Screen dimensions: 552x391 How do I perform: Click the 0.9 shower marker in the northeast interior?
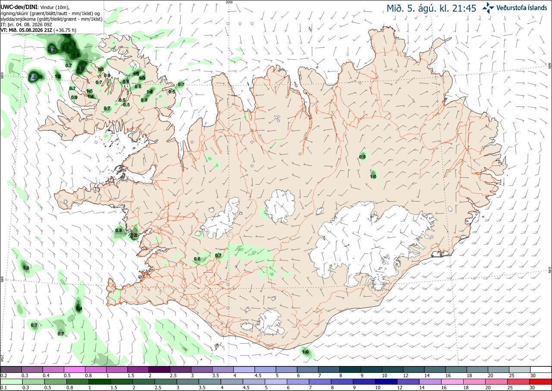pyautogui.click(x=362, y=157)
